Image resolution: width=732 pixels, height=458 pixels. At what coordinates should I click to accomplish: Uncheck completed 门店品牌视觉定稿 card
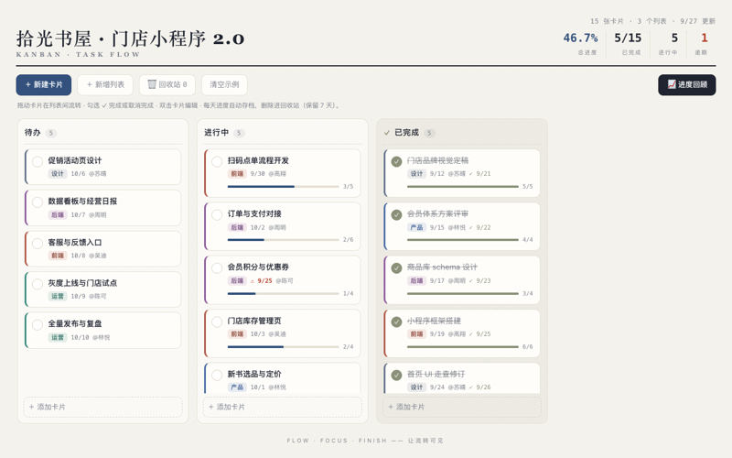[396, 162]
